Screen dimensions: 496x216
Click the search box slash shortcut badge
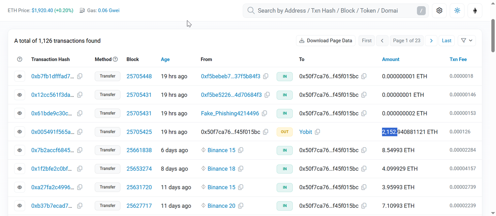421,11
